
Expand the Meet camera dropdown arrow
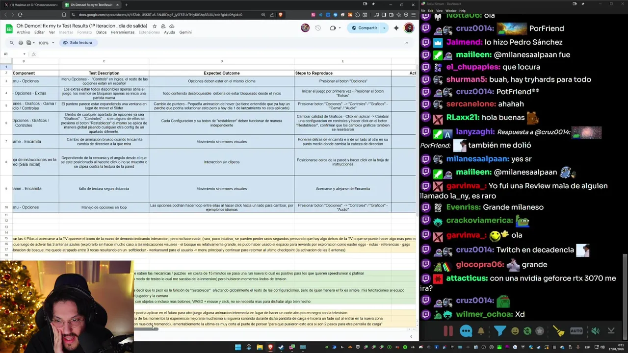pos(340,28)
